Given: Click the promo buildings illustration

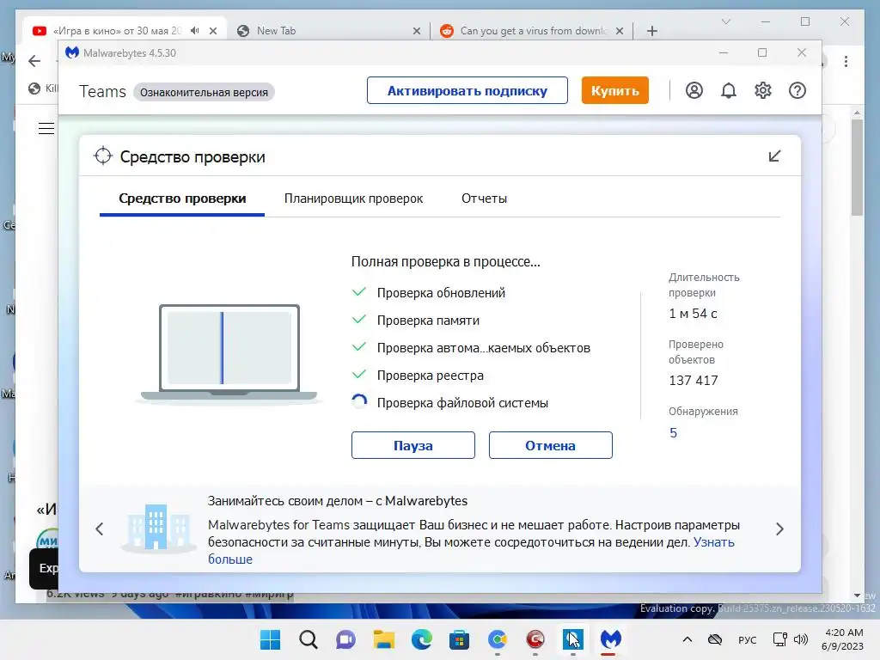Looking at the screenshot, I should [158, 528].
